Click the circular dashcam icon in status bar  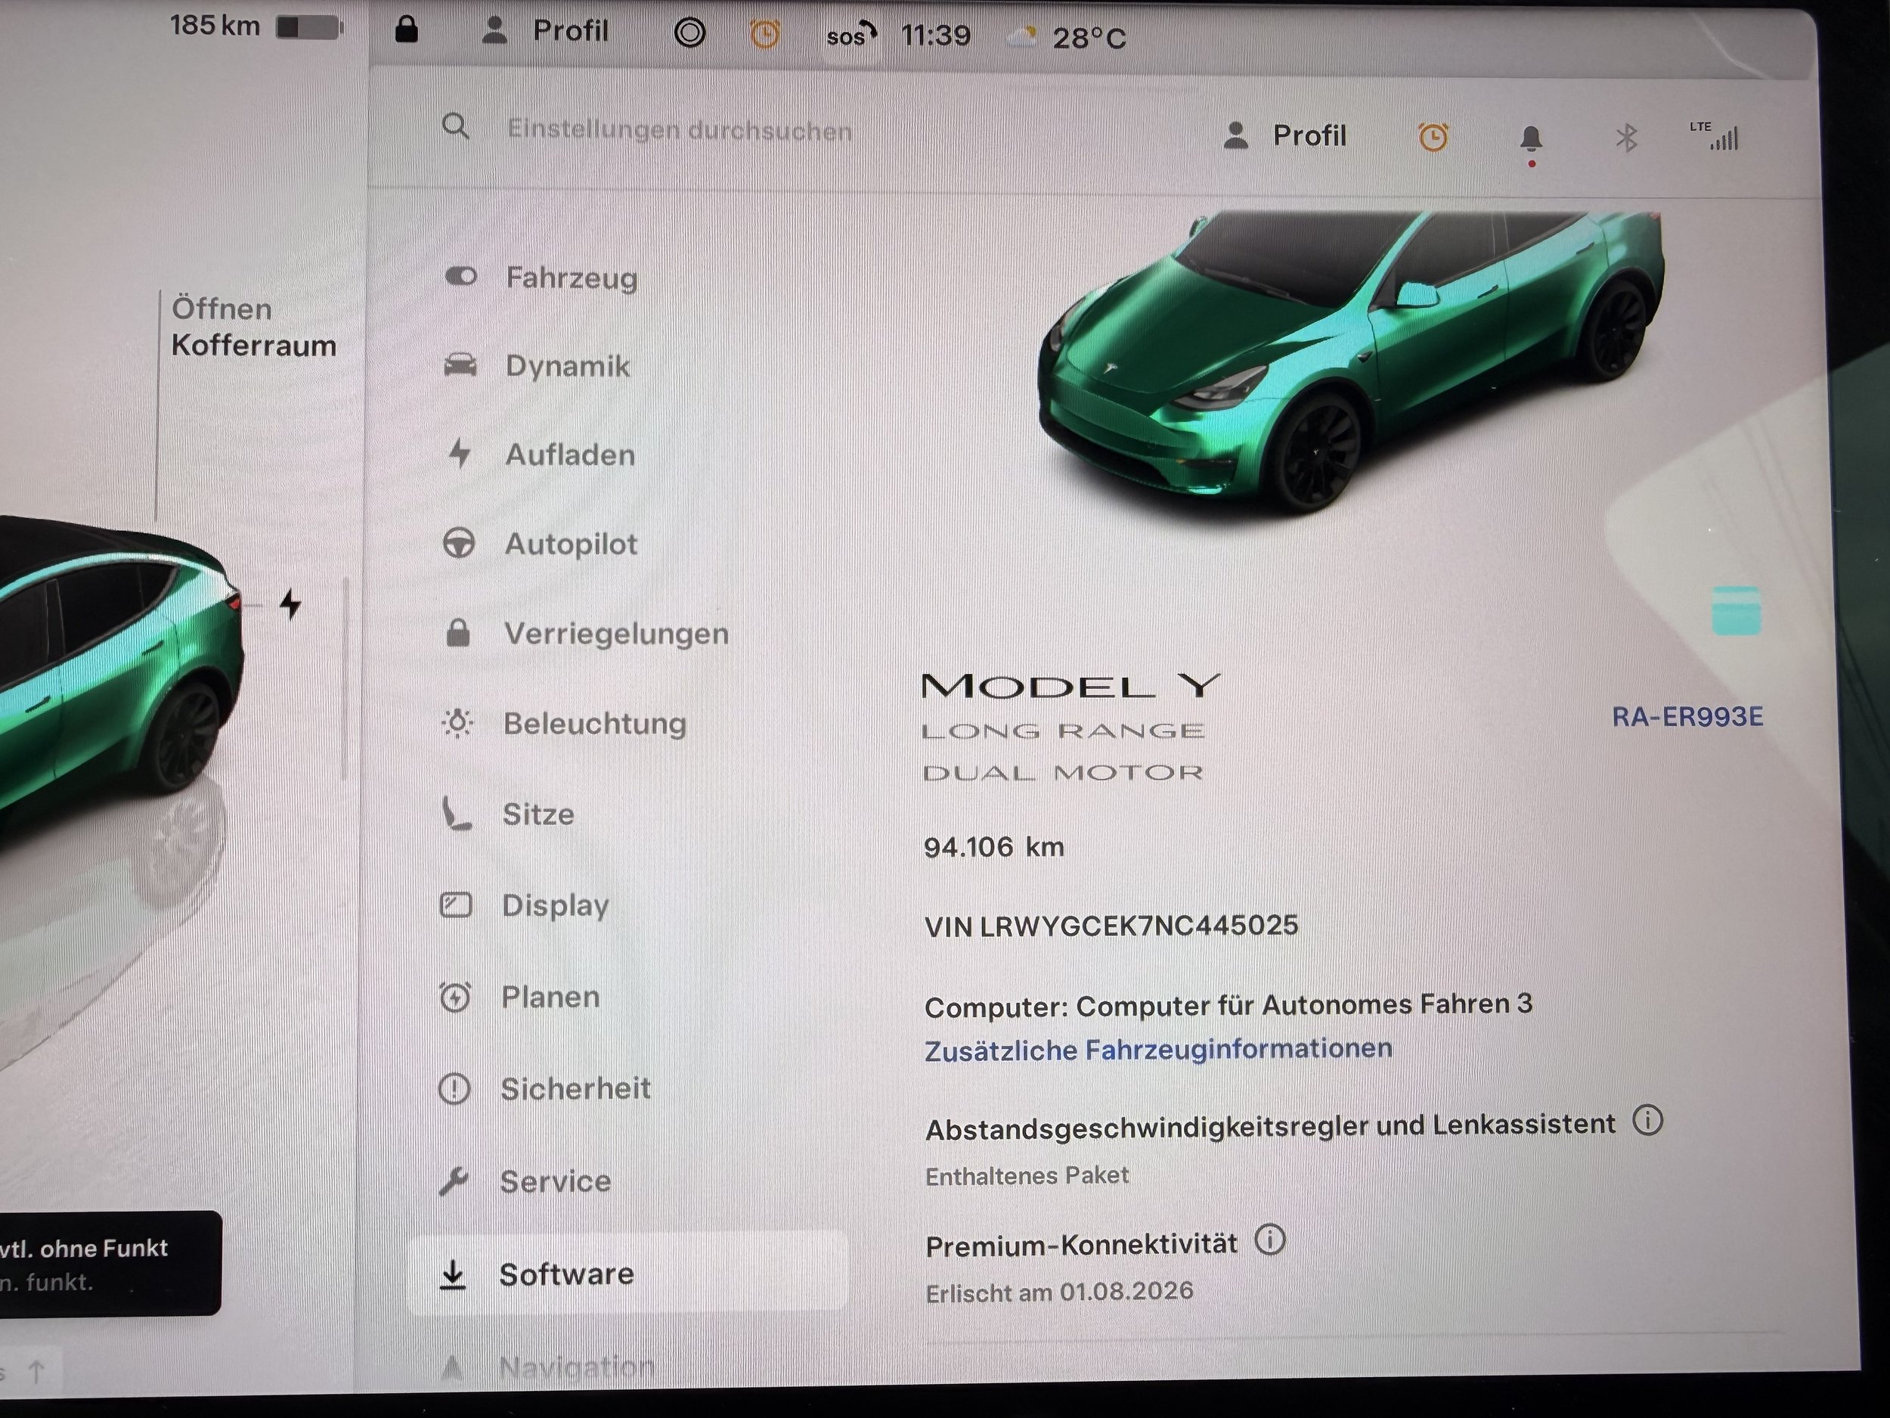(x=689, y=33)
